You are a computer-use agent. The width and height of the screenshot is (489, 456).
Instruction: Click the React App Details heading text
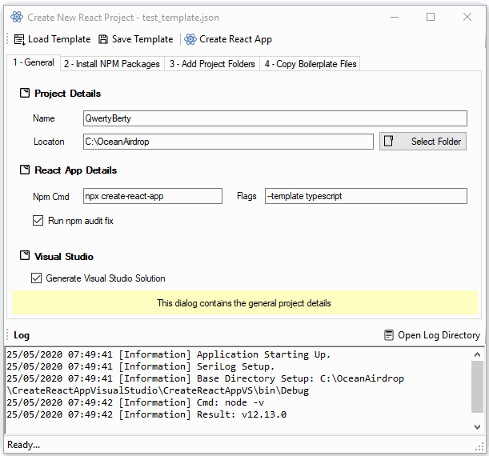click(76, 170)
